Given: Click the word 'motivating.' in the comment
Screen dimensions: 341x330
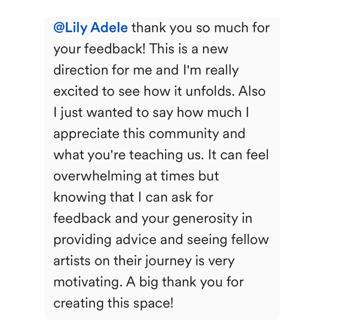Looking at the screenshot, I should (x=88, y=282).
